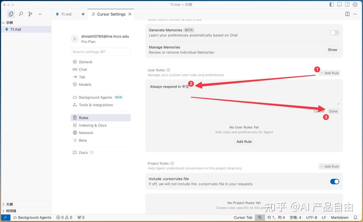Open the Background Agents settings section
The height and width of the screenshot is (222, 363).
point(100,97)
